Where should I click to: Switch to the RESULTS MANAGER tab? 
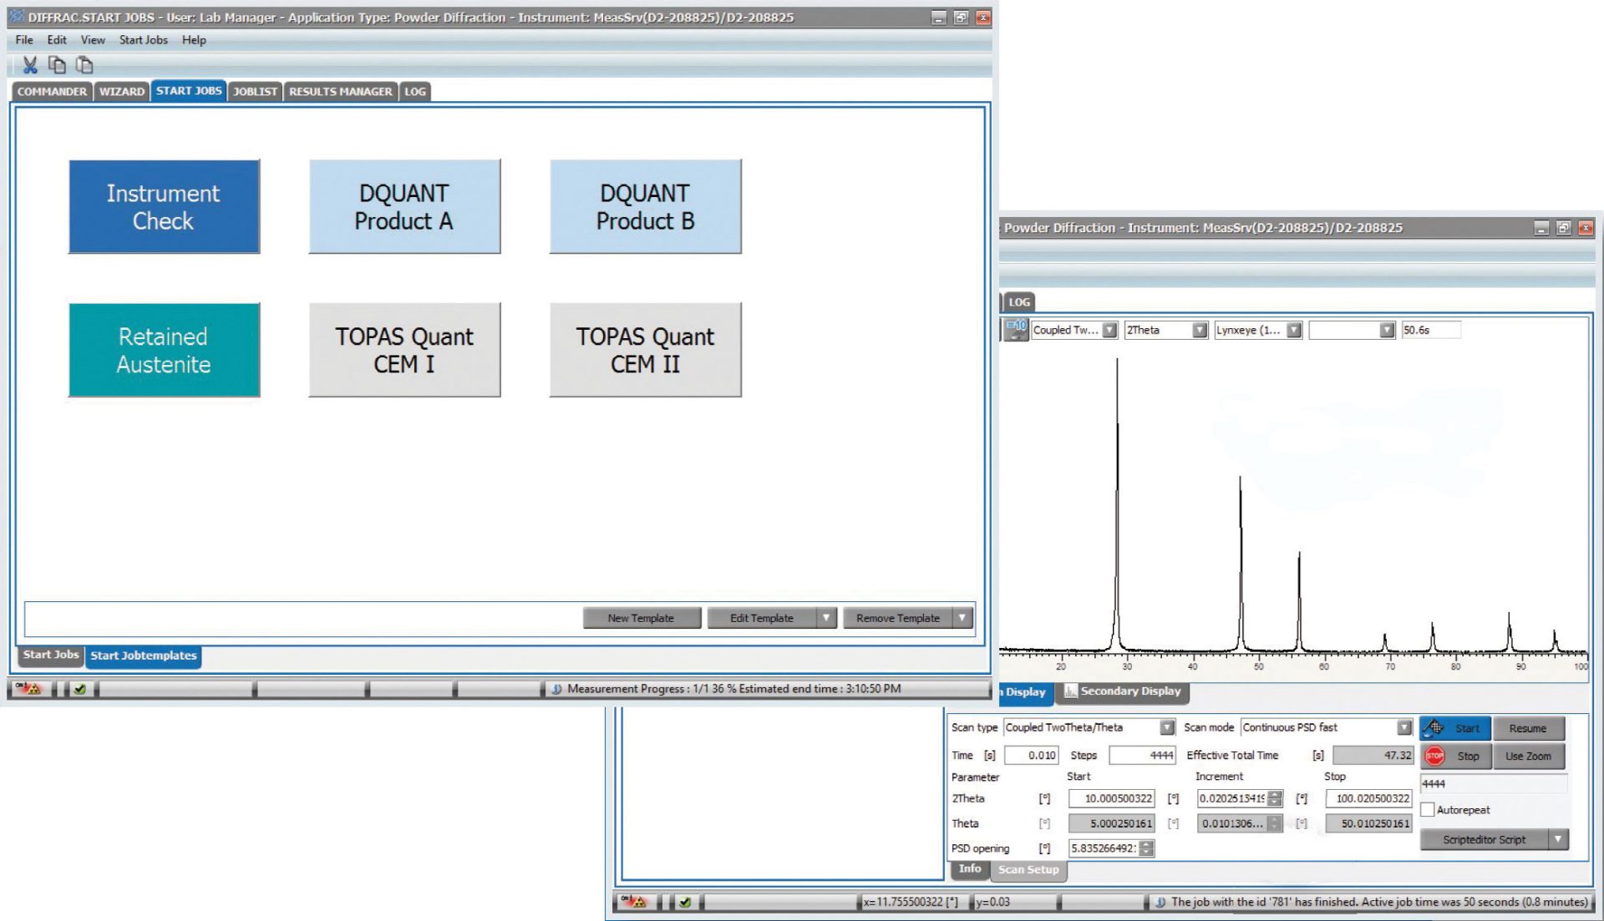[x=340, y=91]
